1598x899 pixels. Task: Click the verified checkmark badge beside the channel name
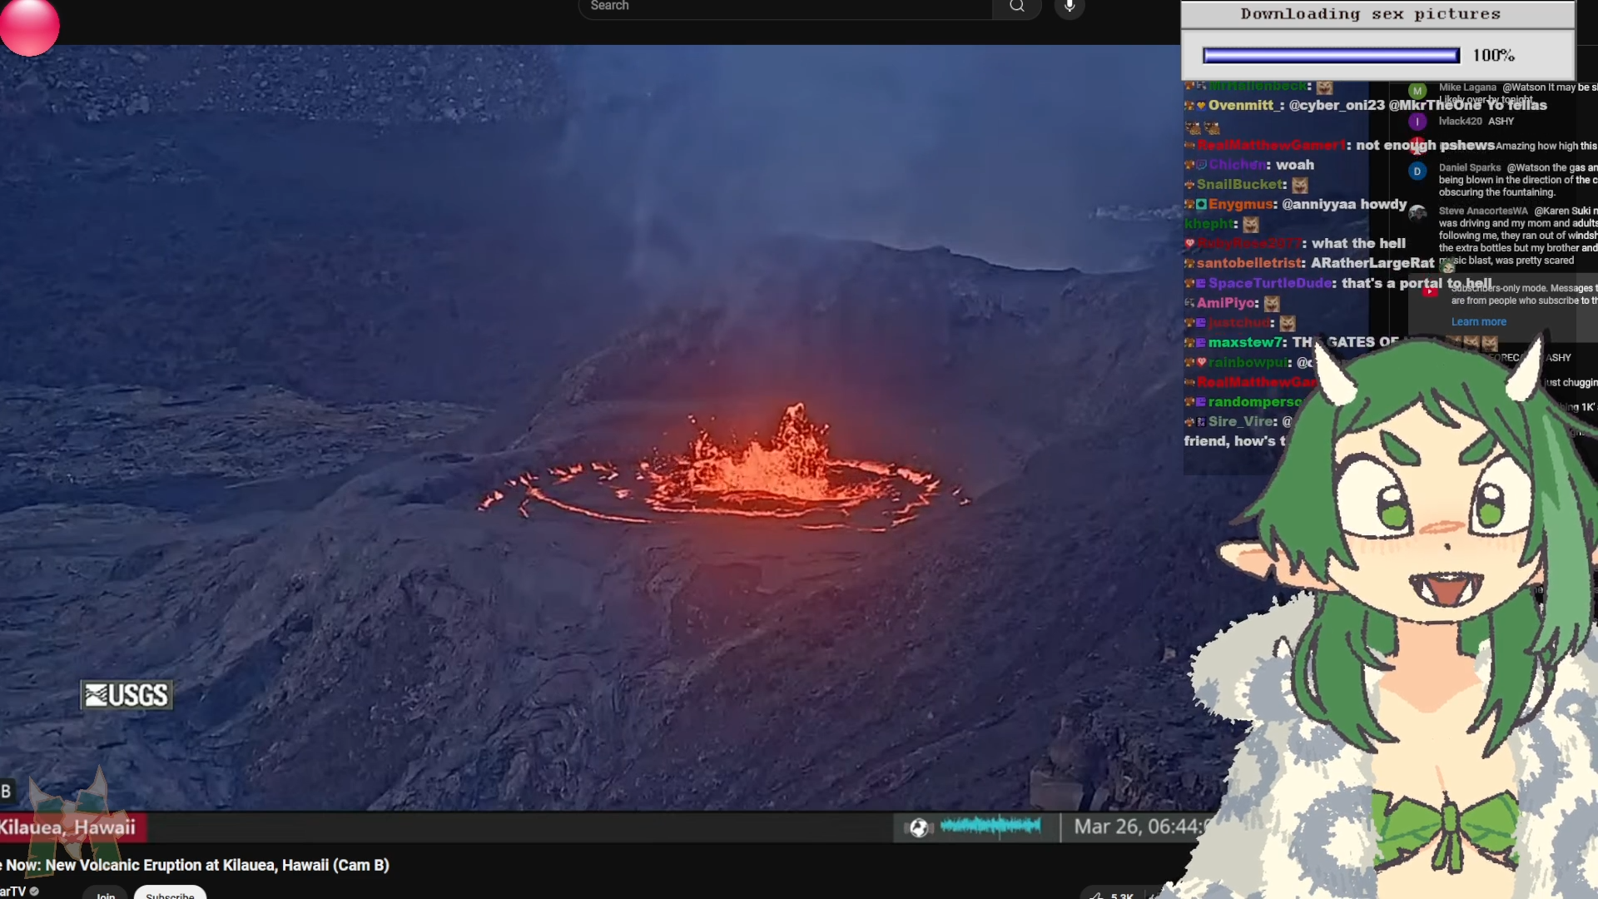[x=35, y=892]
